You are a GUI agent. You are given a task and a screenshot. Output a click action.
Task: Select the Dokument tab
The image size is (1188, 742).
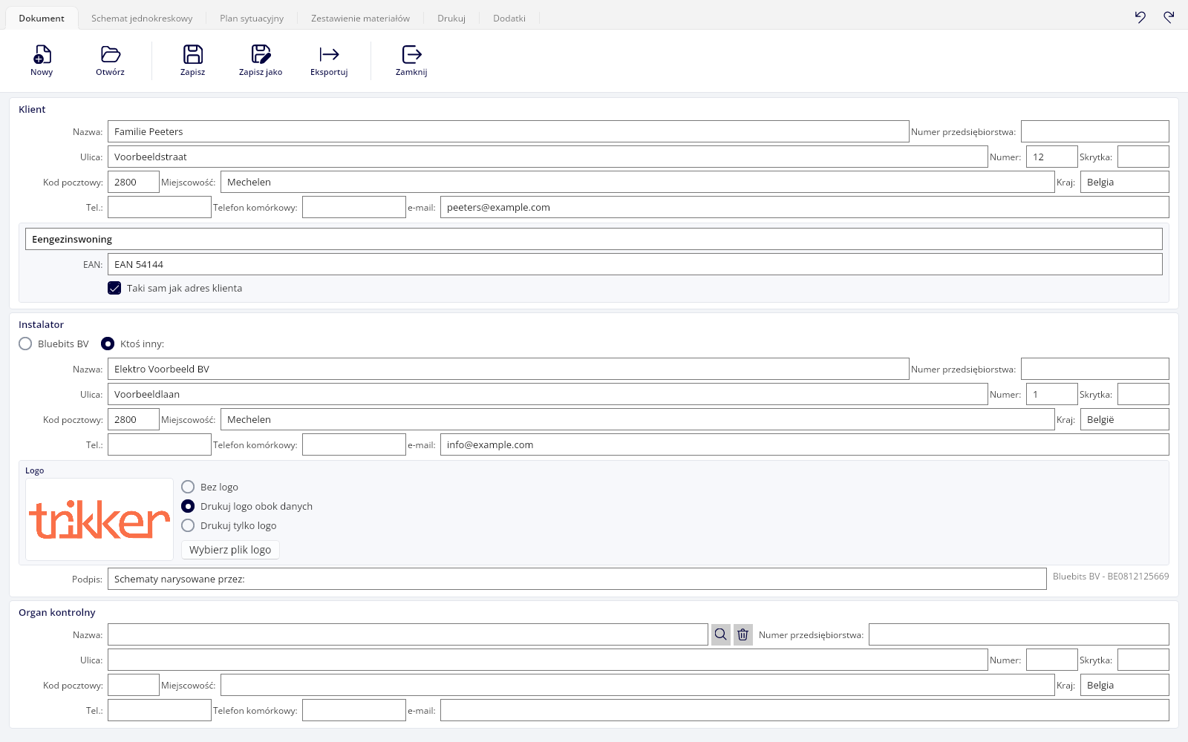coord(42,18)
